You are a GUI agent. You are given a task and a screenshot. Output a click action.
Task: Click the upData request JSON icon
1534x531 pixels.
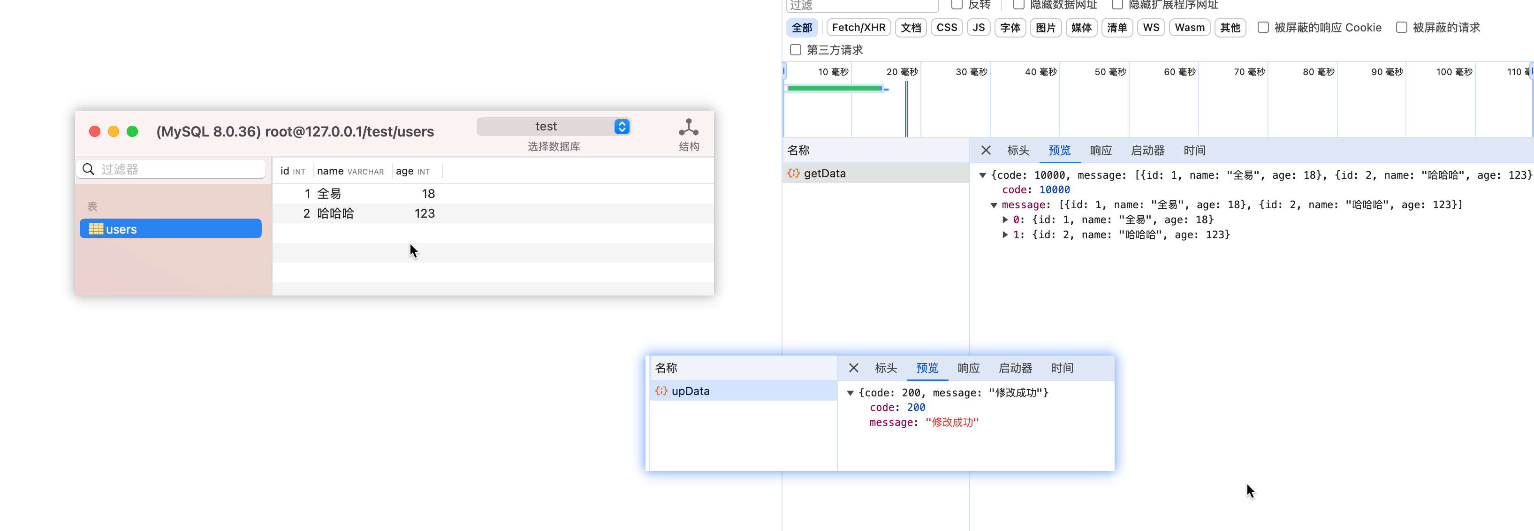(x=661, y=391)
